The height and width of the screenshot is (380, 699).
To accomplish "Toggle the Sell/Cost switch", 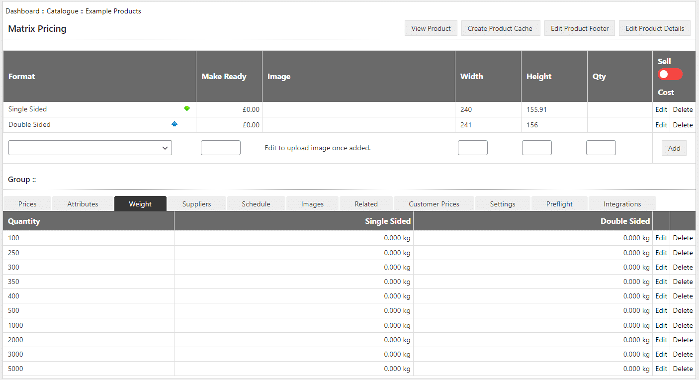I will pyautogui.click(x=670, y=75).
